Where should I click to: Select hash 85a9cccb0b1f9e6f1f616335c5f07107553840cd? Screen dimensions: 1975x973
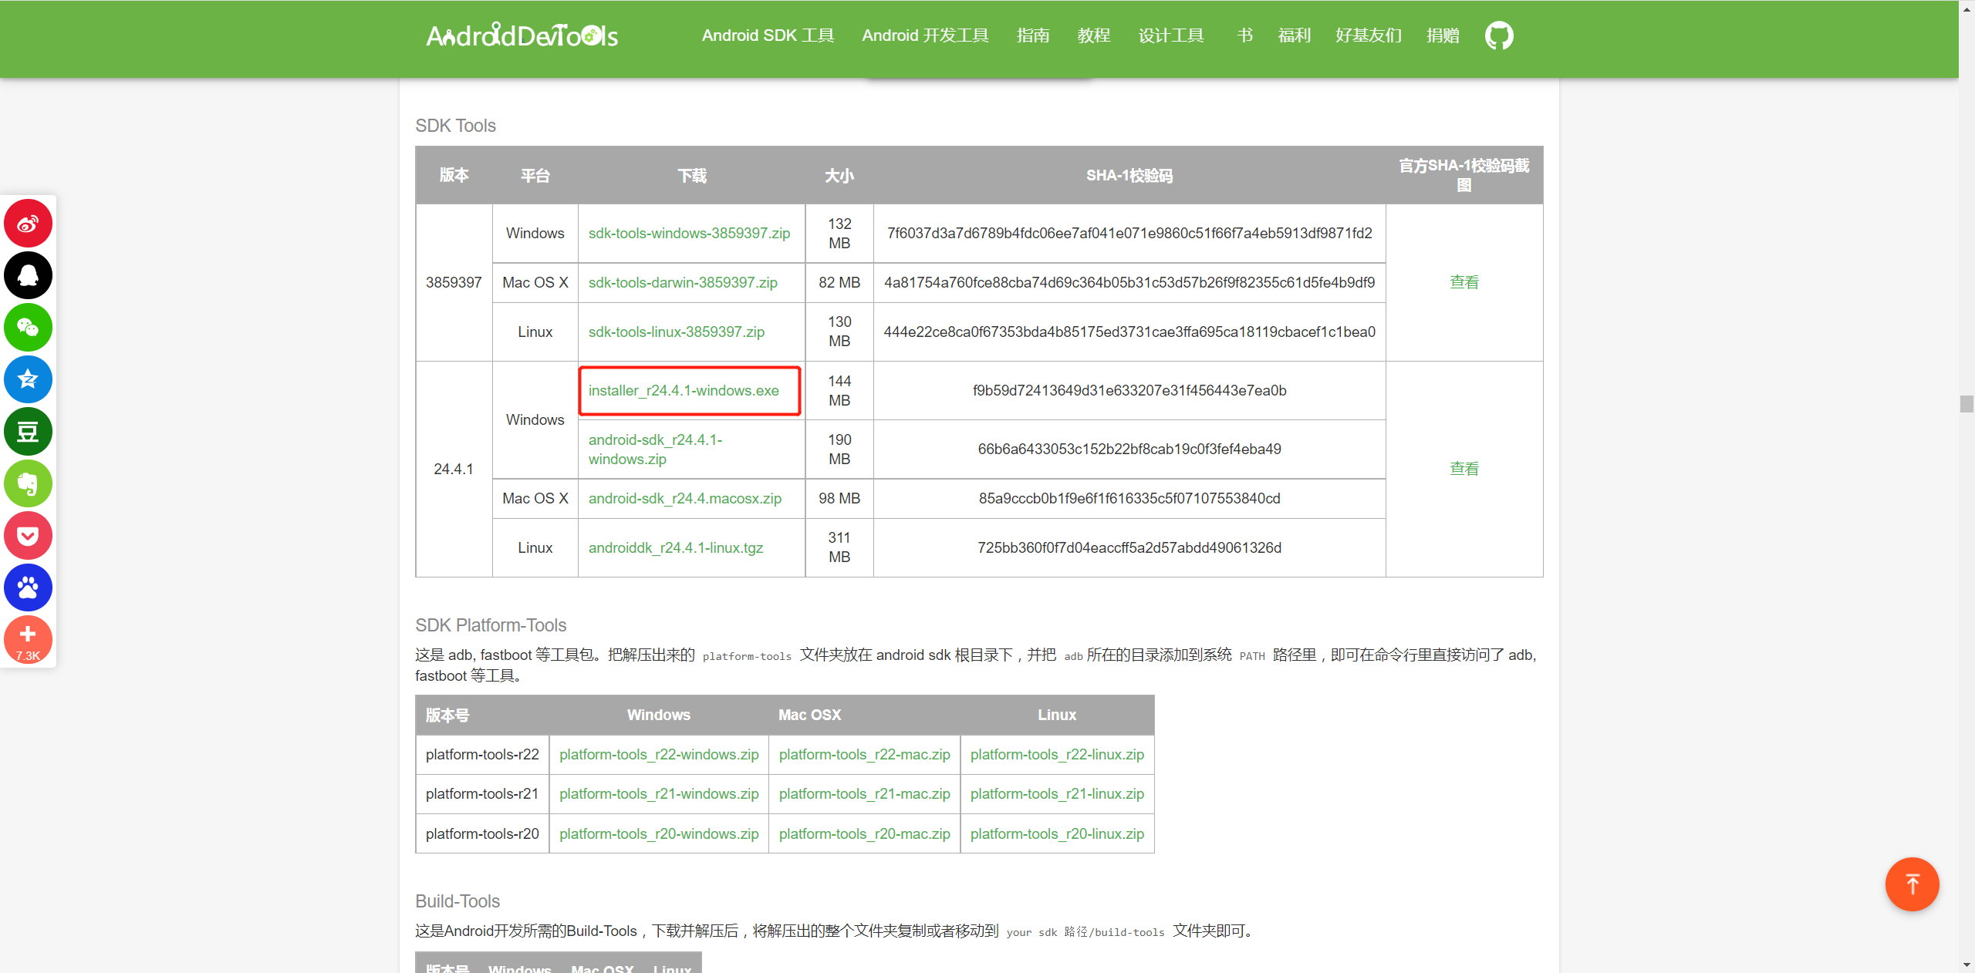[1129, 499]
